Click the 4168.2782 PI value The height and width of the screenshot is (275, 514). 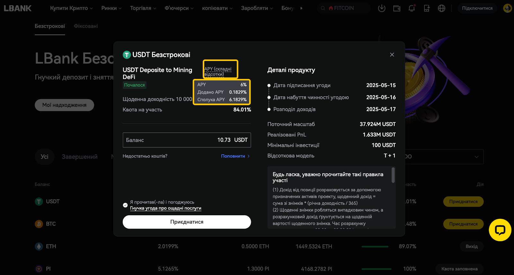[x=316, y=269]
